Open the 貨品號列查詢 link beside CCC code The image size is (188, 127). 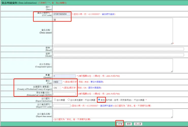click(108, 14)
